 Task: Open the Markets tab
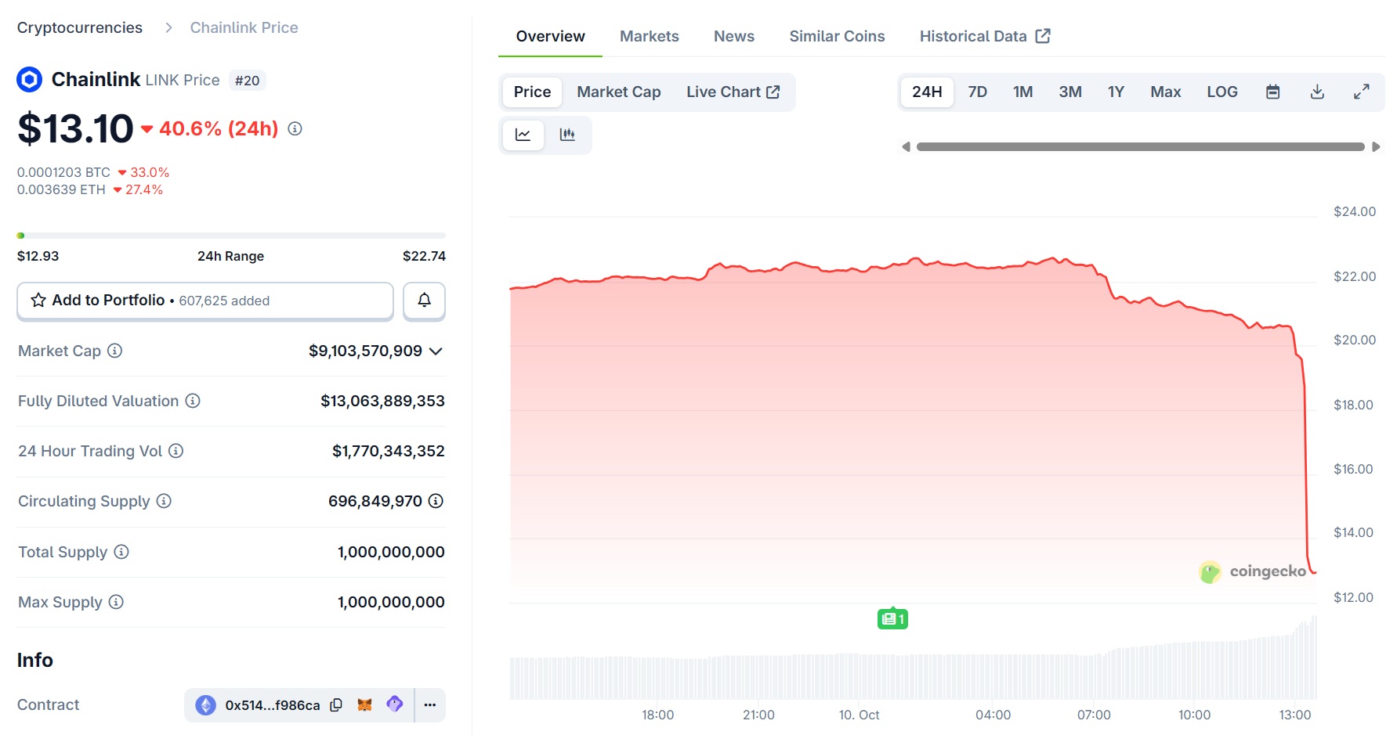click(650, 36)
